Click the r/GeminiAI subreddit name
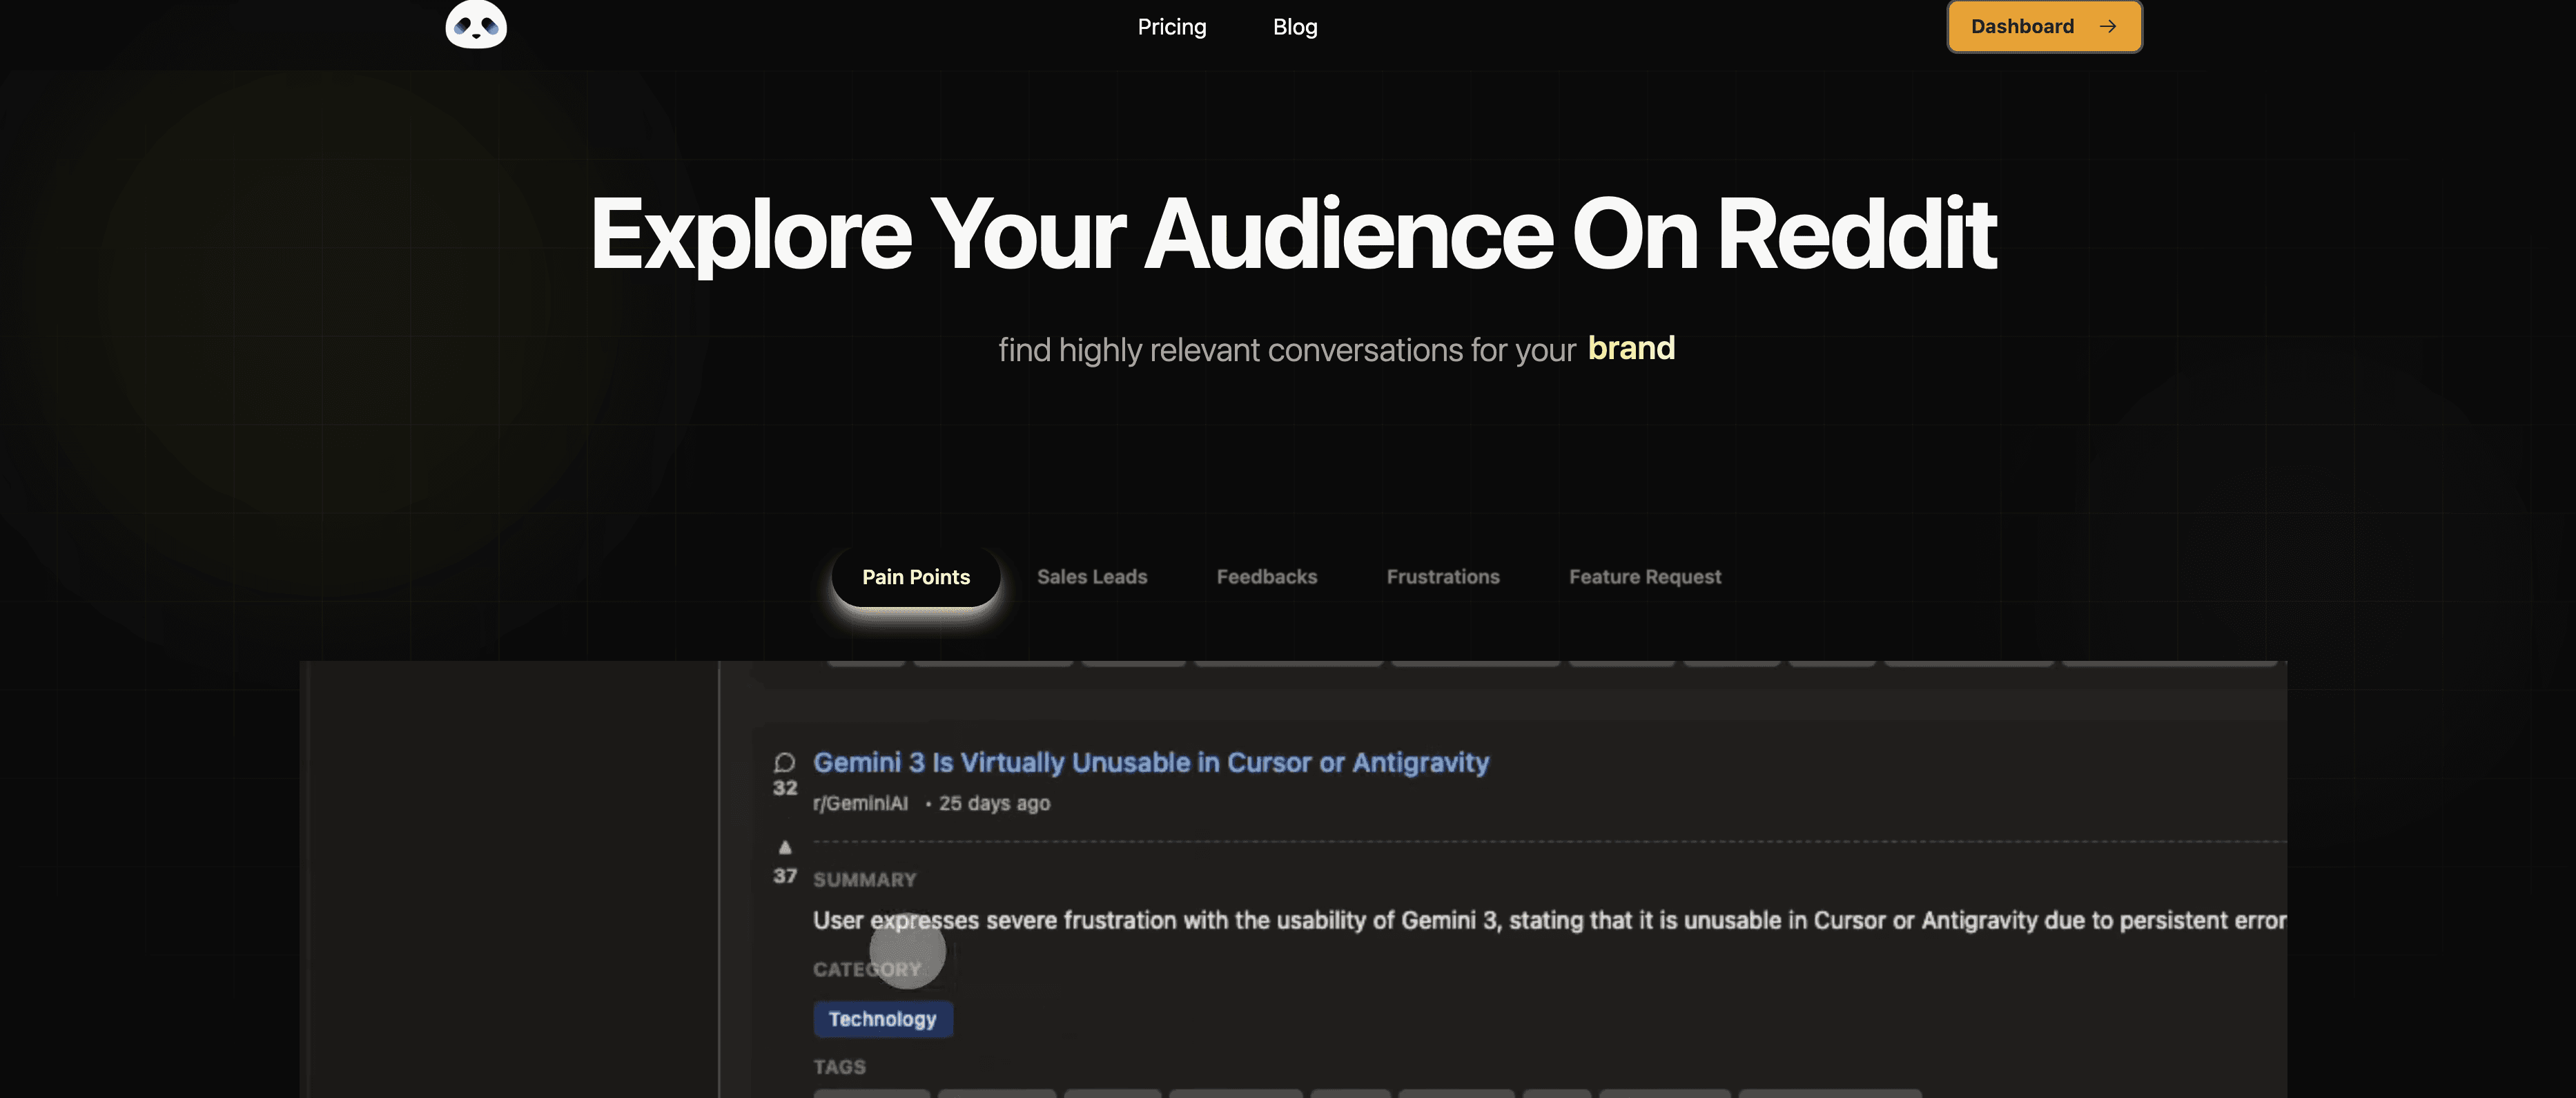Viewport: 2576px width, 1098px height. [x=861, y=804]
